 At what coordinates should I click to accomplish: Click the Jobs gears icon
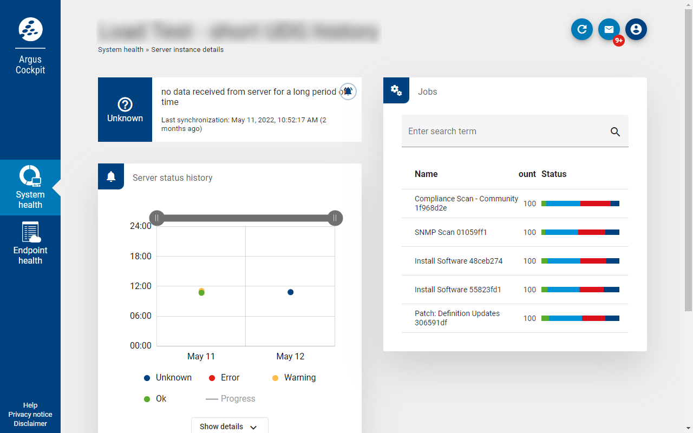396,90
